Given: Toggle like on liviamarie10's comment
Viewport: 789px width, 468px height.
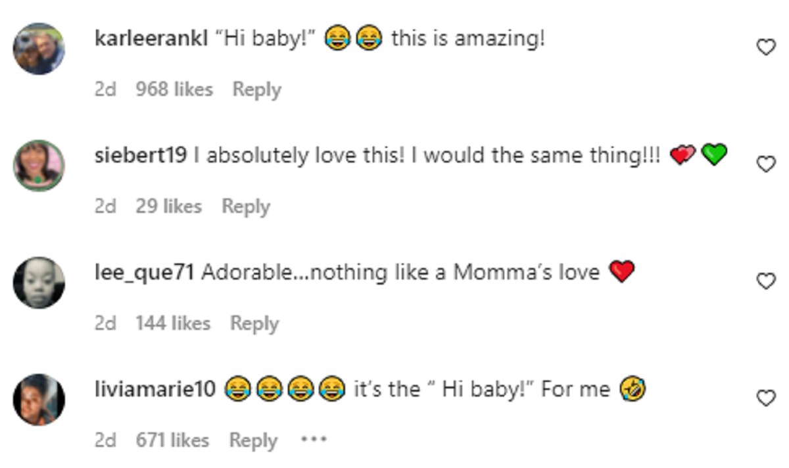Looking at the screenshot, I should (x=765, y=398).
